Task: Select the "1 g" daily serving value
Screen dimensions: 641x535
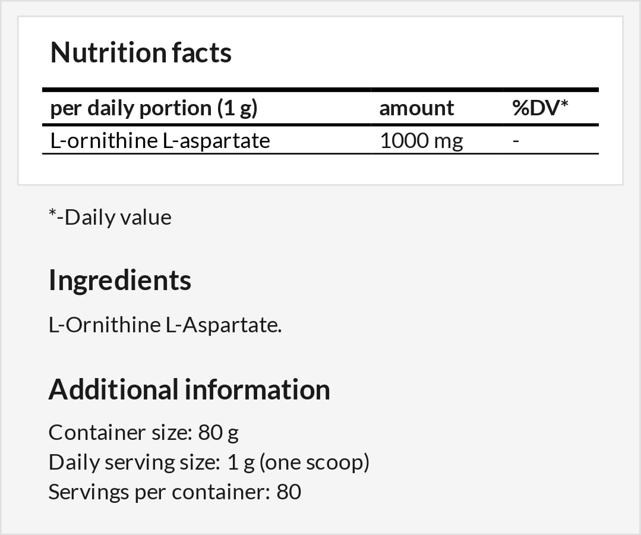Action: (x=241, y=462)
